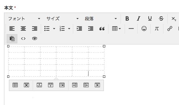Preview content with the eye icon

click(34, 39)
